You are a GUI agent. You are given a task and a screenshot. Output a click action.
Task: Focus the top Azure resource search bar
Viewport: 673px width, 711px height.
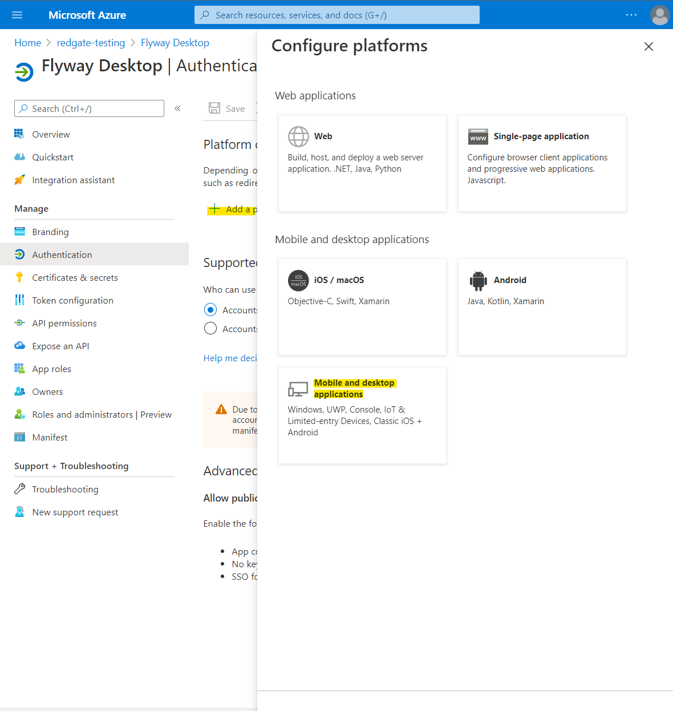[x=336, y=15]
